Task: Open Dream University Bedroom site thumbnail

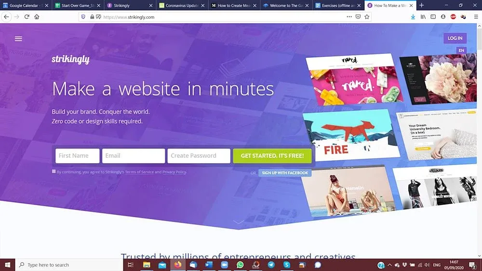Action: coord(437,135)
